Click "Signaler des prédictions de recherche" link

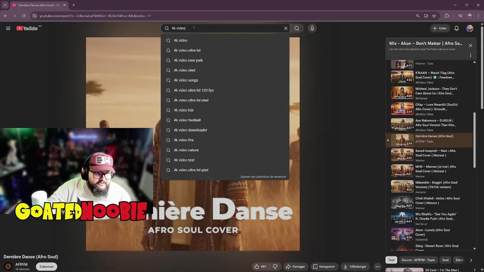click(x=263, y=177)
